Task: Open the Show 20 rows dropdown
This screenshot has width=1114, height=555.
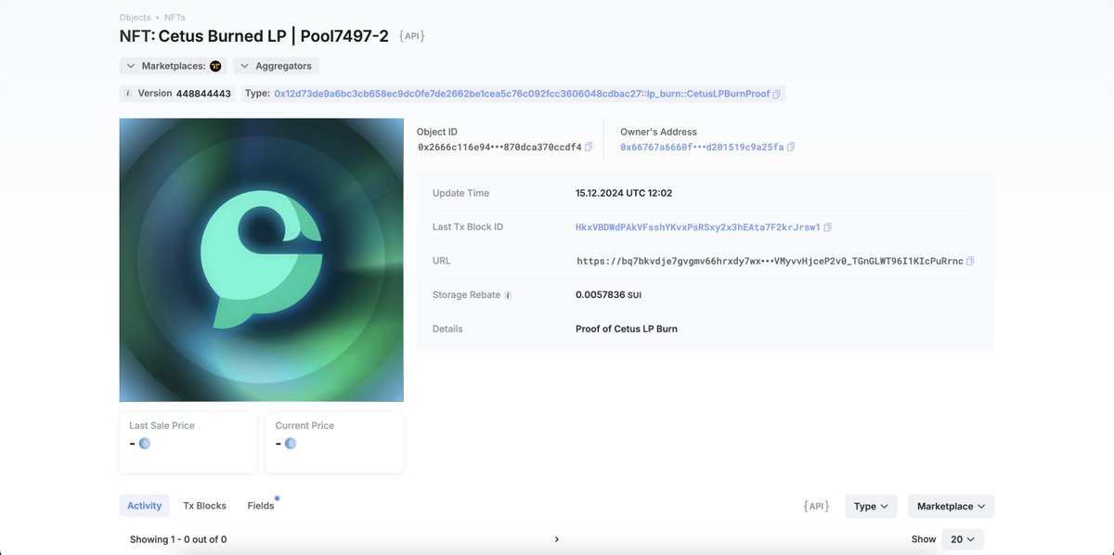Action: click(963, 539)
